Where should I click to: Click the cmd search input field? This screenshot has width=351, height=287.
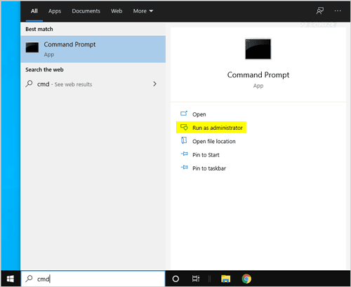[x=93, y=279]
